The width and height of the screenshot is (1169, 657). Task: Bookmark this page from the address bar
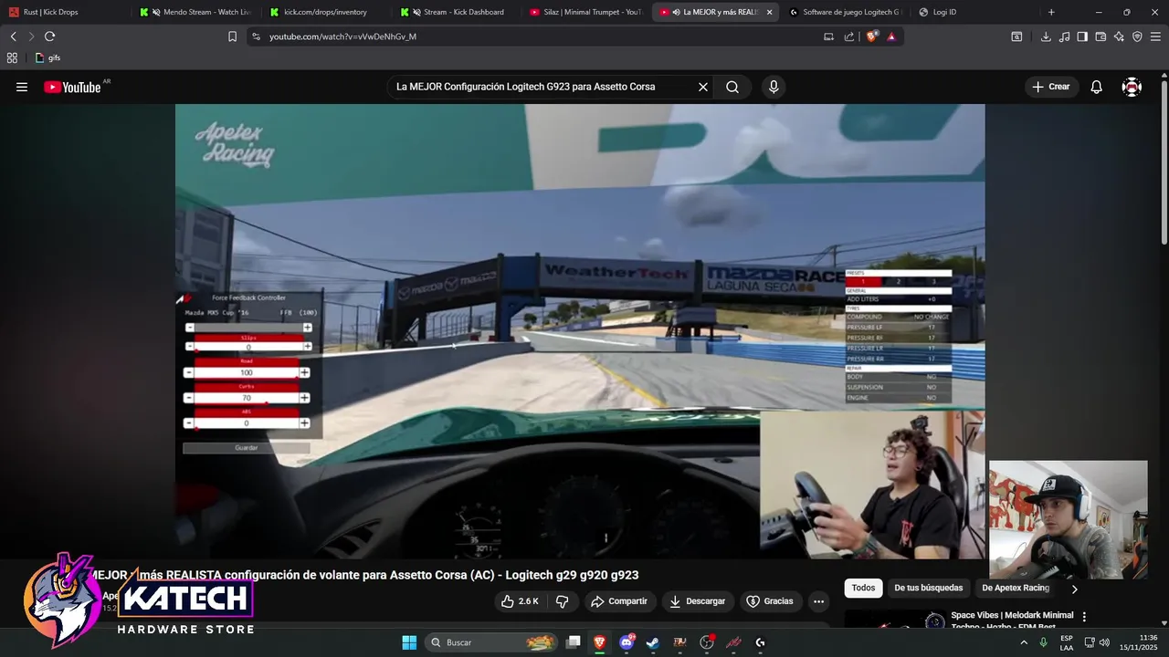pyautogui.click(x=232, y=36)
